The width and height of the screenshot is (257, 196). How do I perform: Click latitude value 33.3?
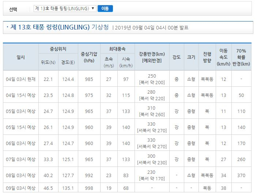[x=48, y=160]
